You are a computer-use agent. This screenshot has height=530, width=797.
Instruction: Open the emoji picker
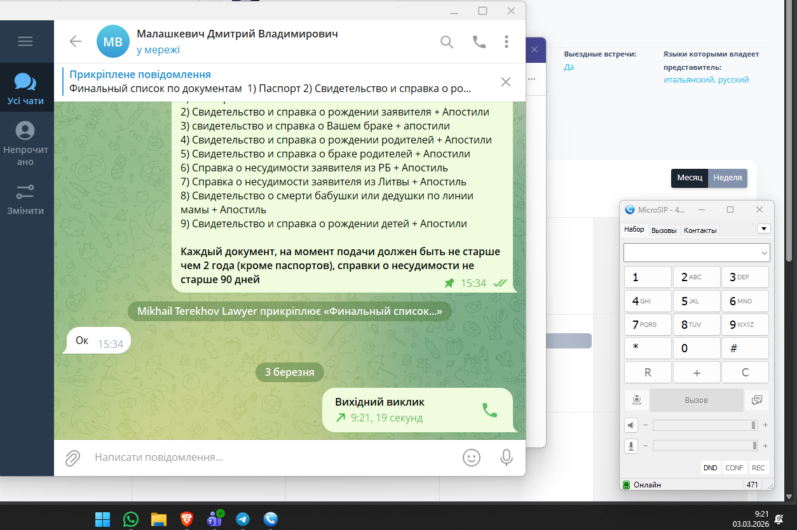pos(472,458)
